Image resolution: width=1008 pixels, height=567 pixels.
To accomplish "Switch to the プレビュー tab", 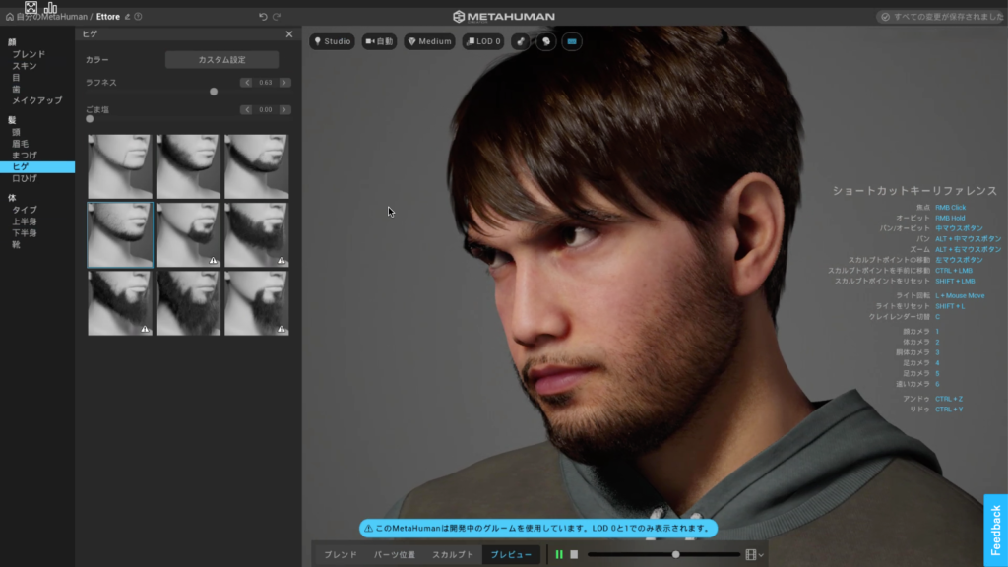I will 511,555.
